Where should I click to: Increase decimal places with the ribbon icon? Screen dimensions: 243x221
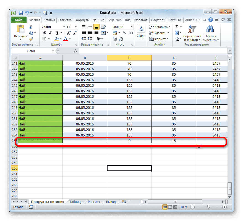115,39
